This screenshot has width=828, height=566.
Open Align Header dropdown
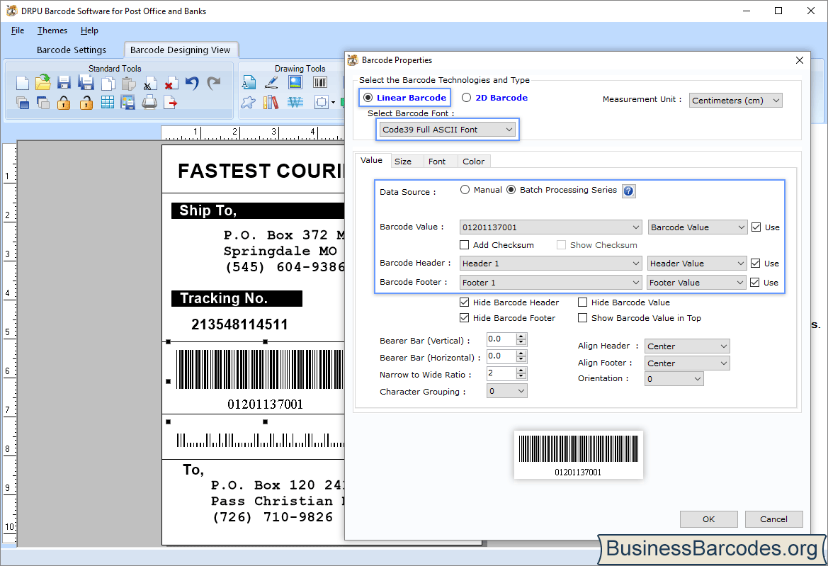(688, 346)
